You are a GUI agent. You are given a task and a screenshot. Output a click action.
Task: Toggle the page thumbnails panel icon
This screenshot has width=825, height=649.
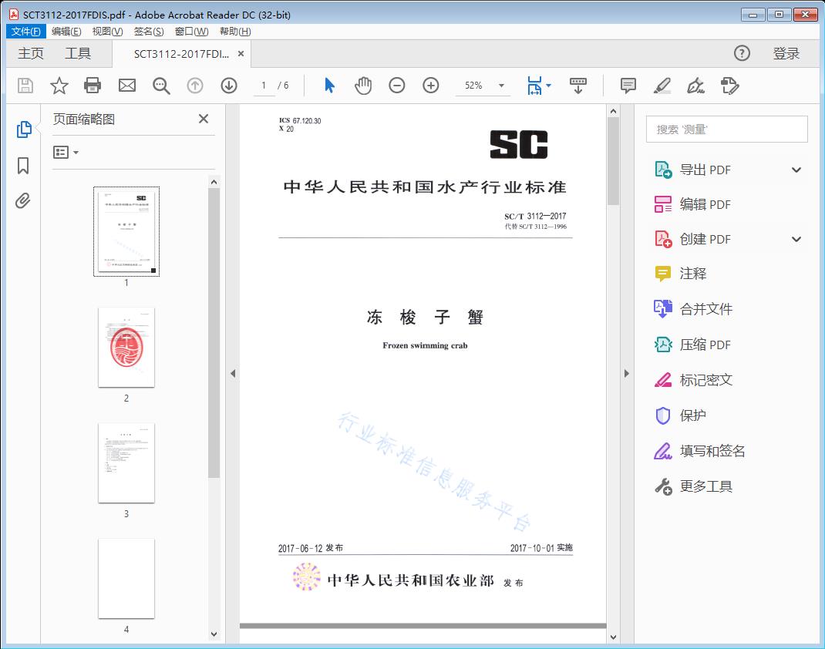(x=23, y=129)
